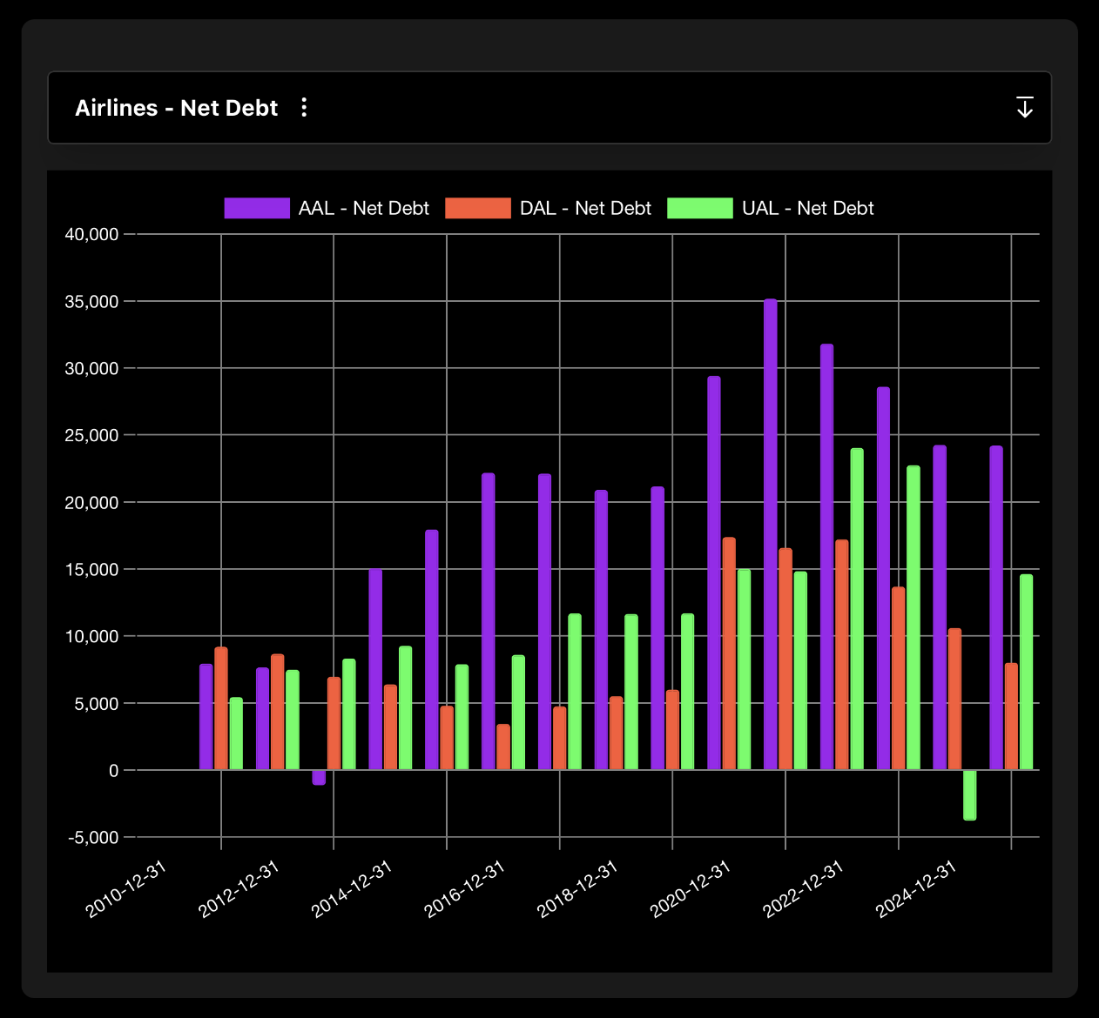Click the green UAL legend swatch
The image size is (1099, 1018).
coord(700,208)
